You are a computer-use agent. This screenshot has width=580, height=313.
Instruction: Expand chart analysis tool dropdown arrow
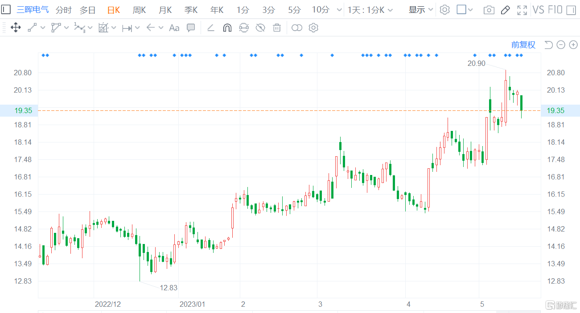[x=114, y=28]
